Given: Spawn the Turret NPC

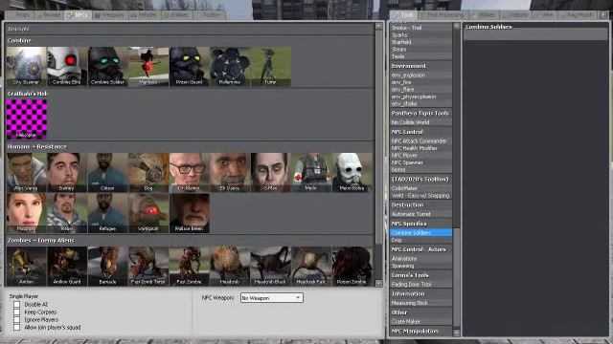Looking at the screenshot, I should pyautogui.click(x=270, y=67).
